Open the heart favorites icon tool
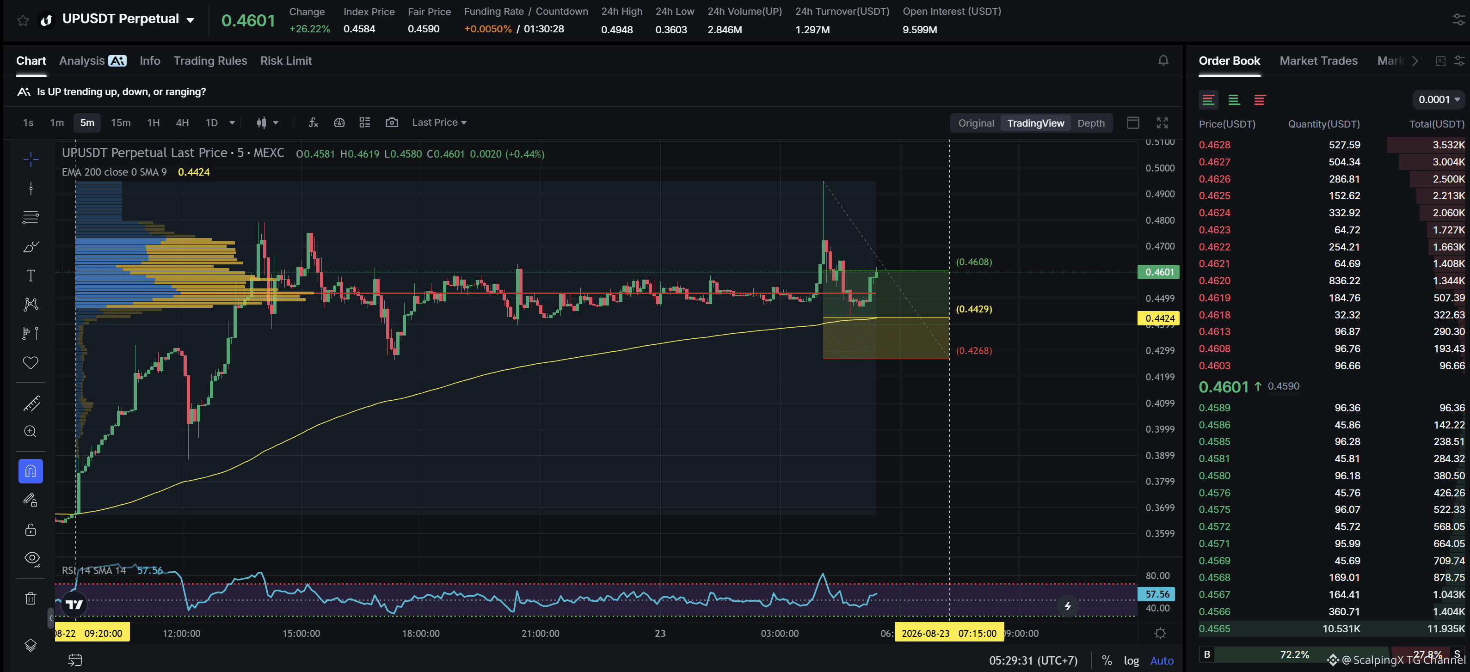 click(x=31, y=363)
